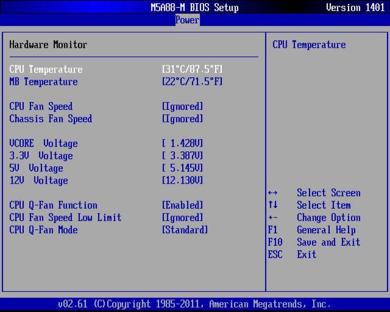Click the Select Screen hint text
This screenshot has height=312, width=390.
[x=328, y=193]
